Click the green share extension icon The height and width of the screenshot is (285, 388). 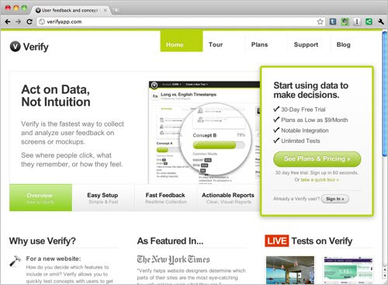tap(369, 22)
